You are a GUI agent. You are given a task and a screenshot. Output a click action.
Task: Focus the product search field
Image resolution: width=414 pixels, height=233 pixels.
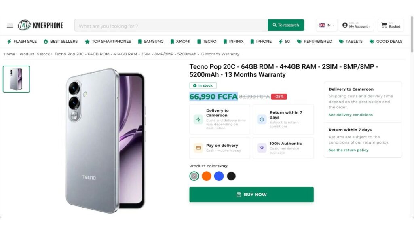(x=171, y=25)
